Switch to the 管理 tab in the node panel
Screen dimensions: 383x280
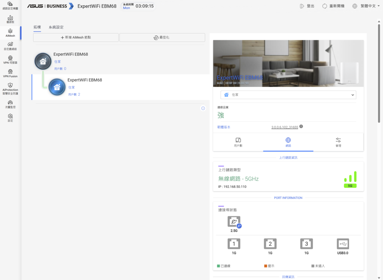[x=338, y=142]
